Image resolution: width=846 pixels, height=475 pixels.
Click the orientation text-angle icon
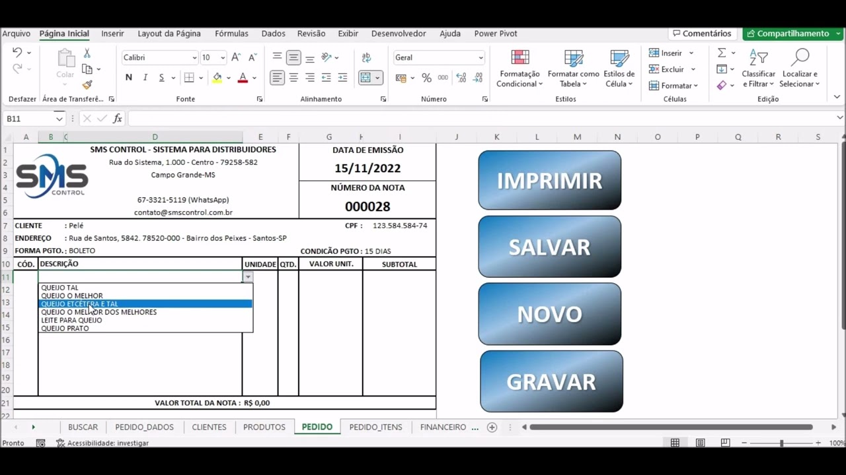(327, 57)
